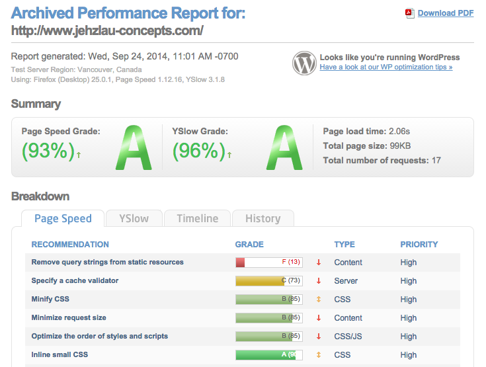Viewport: 486px width, 367px height.
Task: Open the History tab
Action: pyautogui.click(x=263, y=218)
